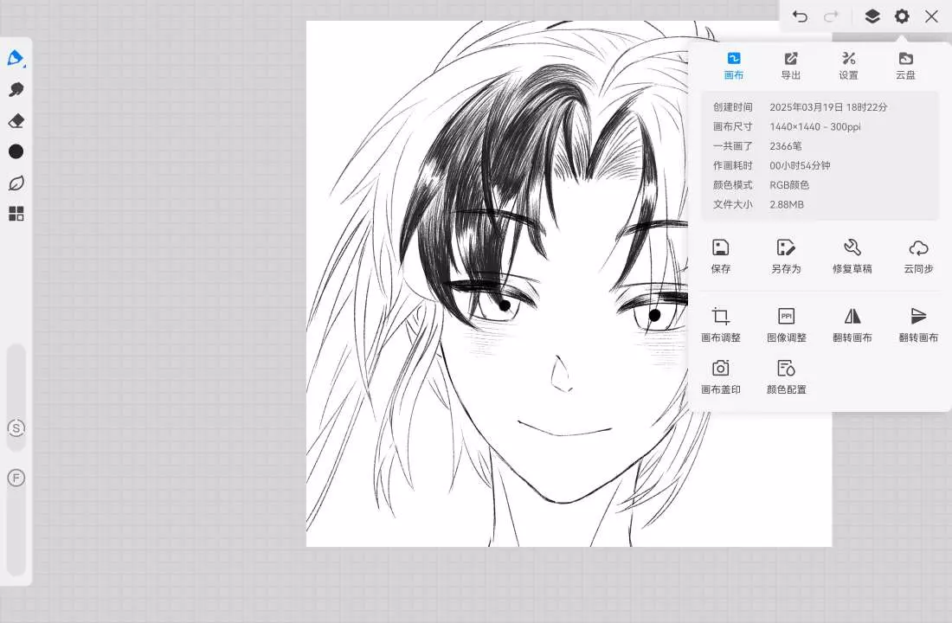Image resolution: width=952 pixels, height=623 pixels.
Task: Toggle the S stabilizer button
Action: [16, 428]
